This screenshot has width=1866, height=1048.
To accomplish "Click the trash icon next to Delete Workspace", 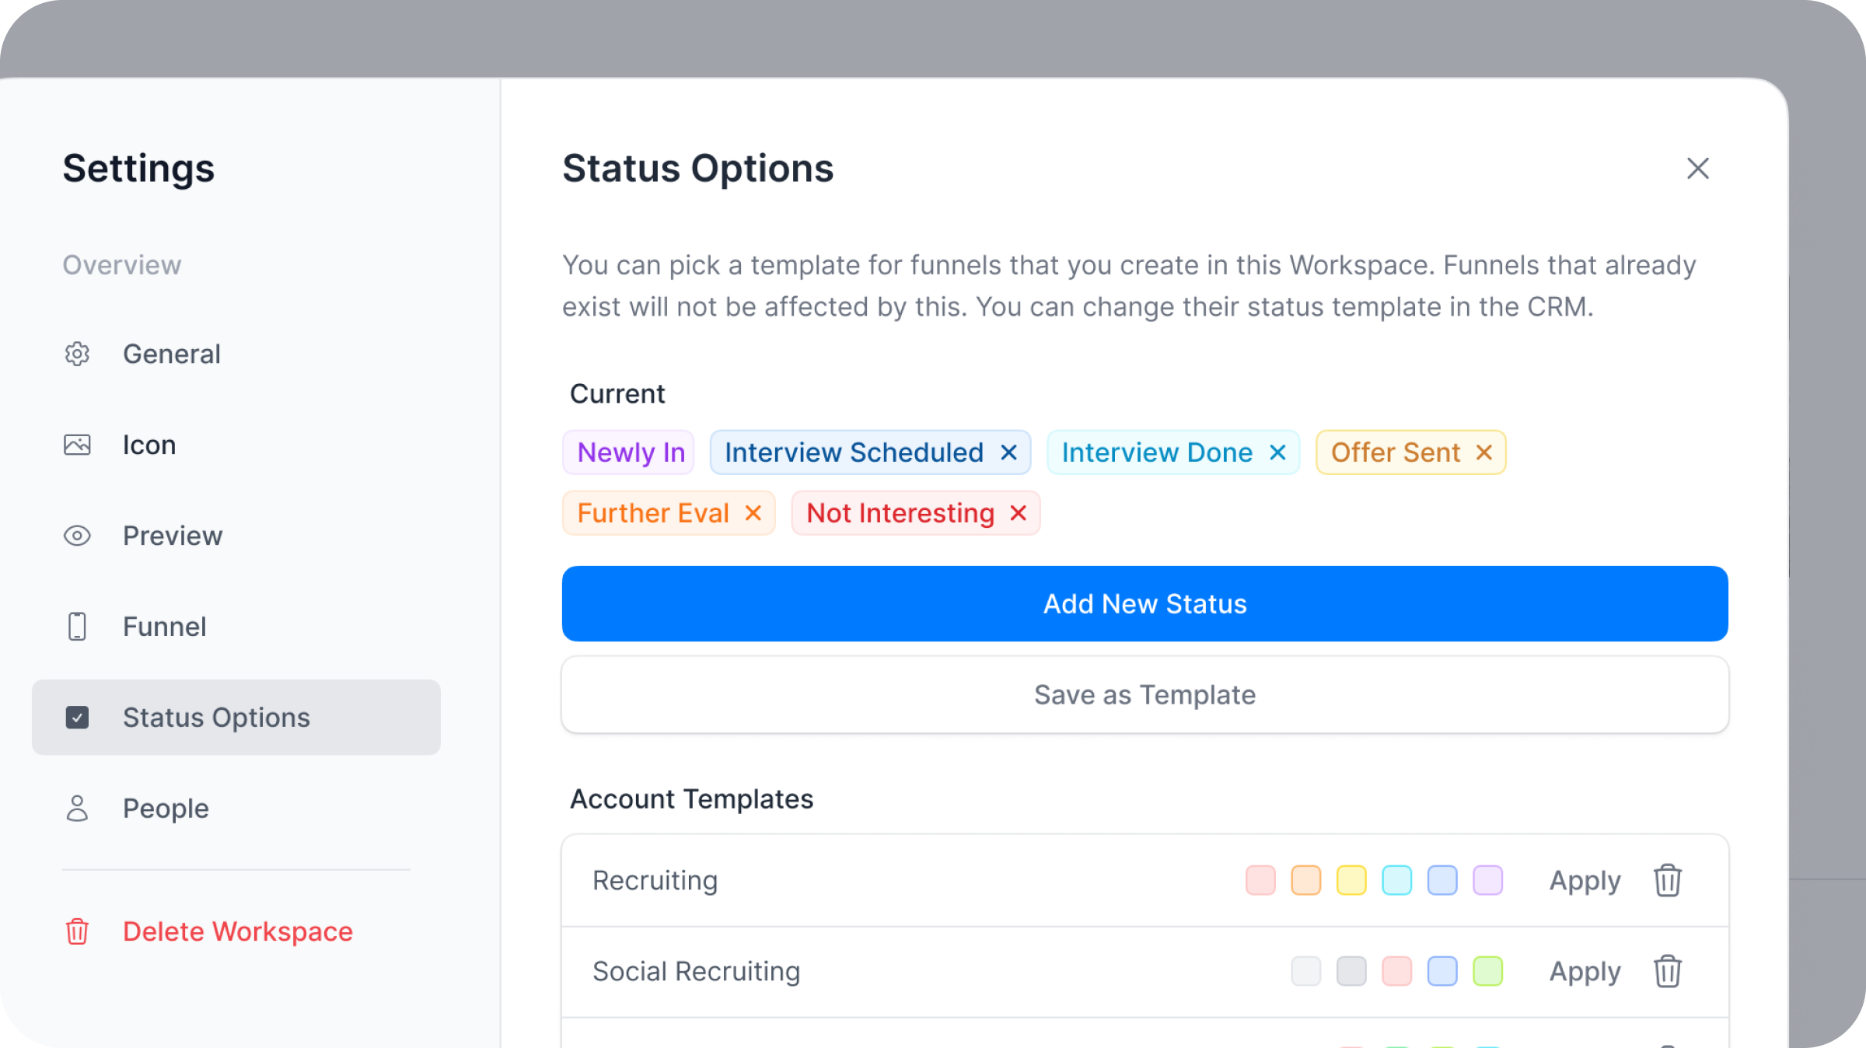I will [77, 931].
